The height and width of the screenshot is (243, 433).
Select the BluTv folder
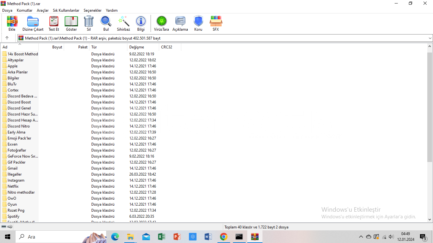tap(12, 84)
